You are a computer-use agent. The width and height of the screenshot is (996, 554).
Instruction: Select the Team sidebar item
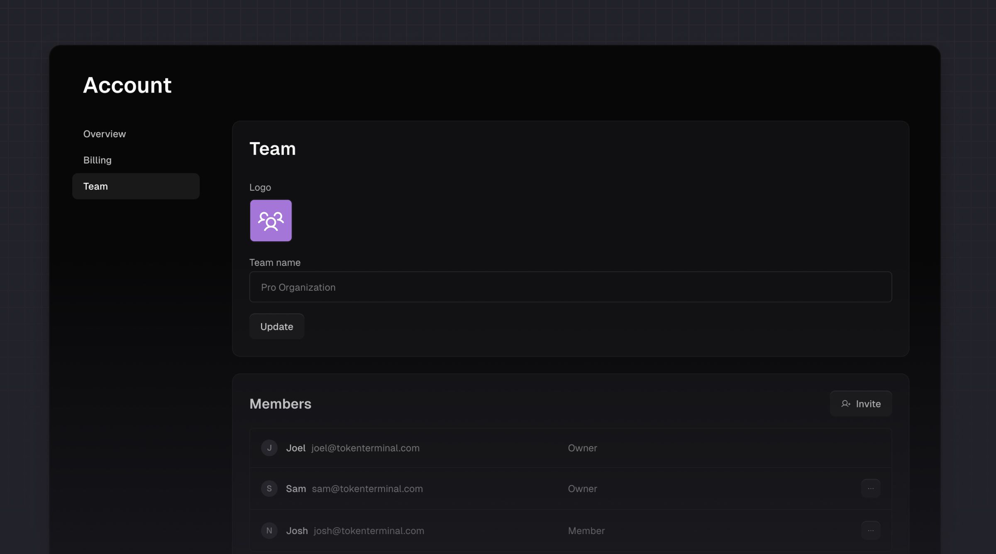(x=136, y=186)
